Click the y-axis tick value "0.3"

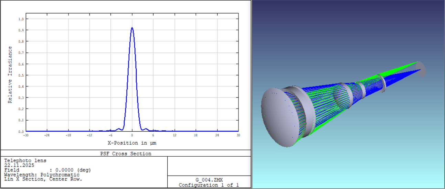click(x=21, y=98)
